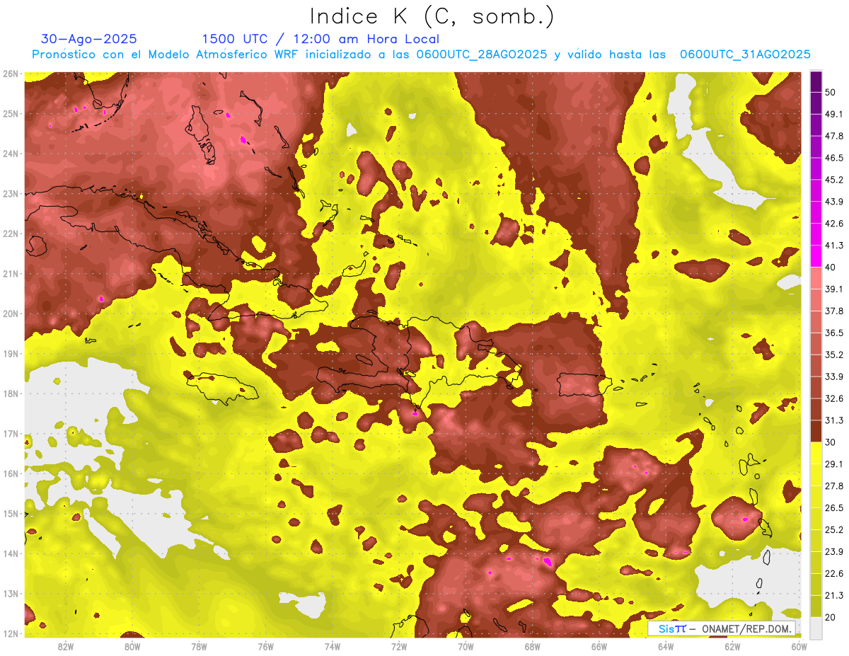Click the colorbar value 22.6

[x=834, y=573]
